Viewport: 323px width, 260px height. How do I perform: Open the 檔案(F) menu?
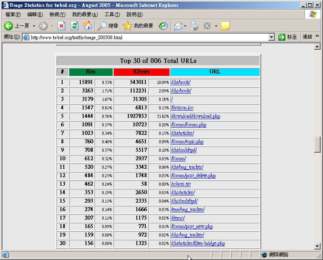pyautogui.click(x=13, y=15)
